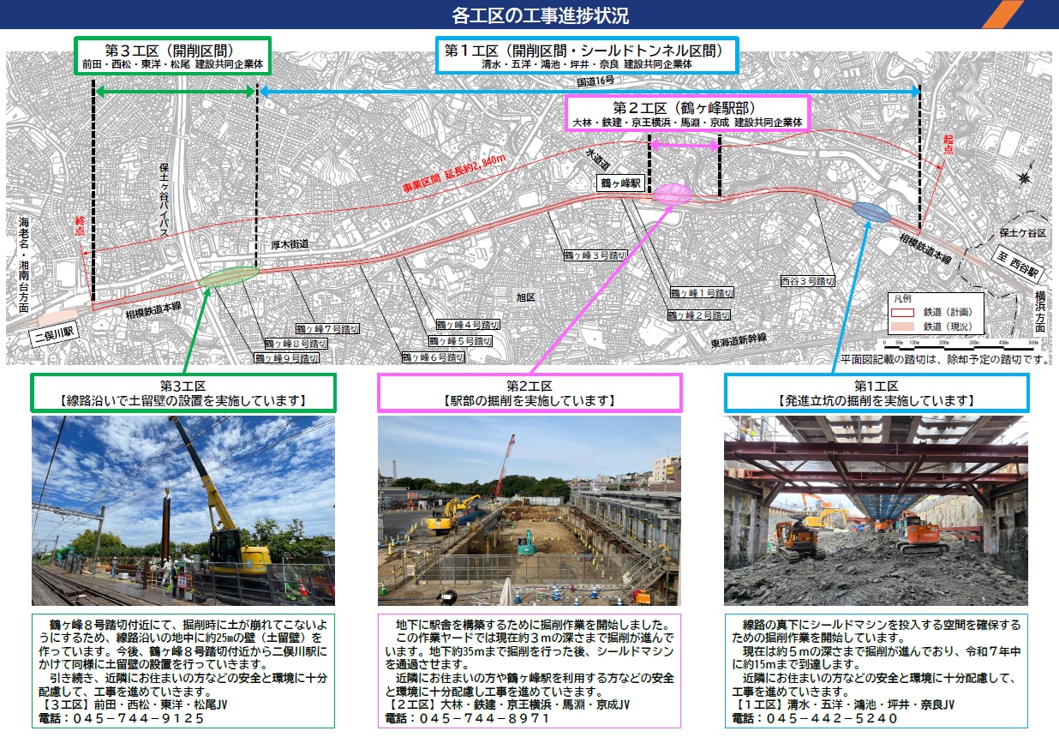Click the 国道16号 road label
The image size is (1059, 749).
pos(595,81)
